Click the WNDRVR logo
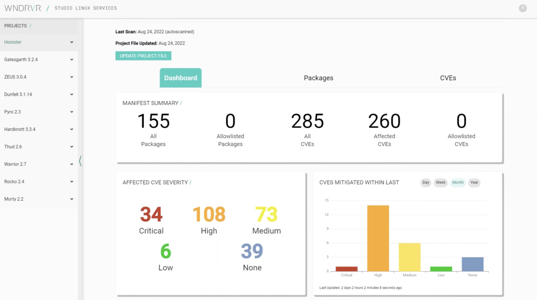 pos(23,8)
